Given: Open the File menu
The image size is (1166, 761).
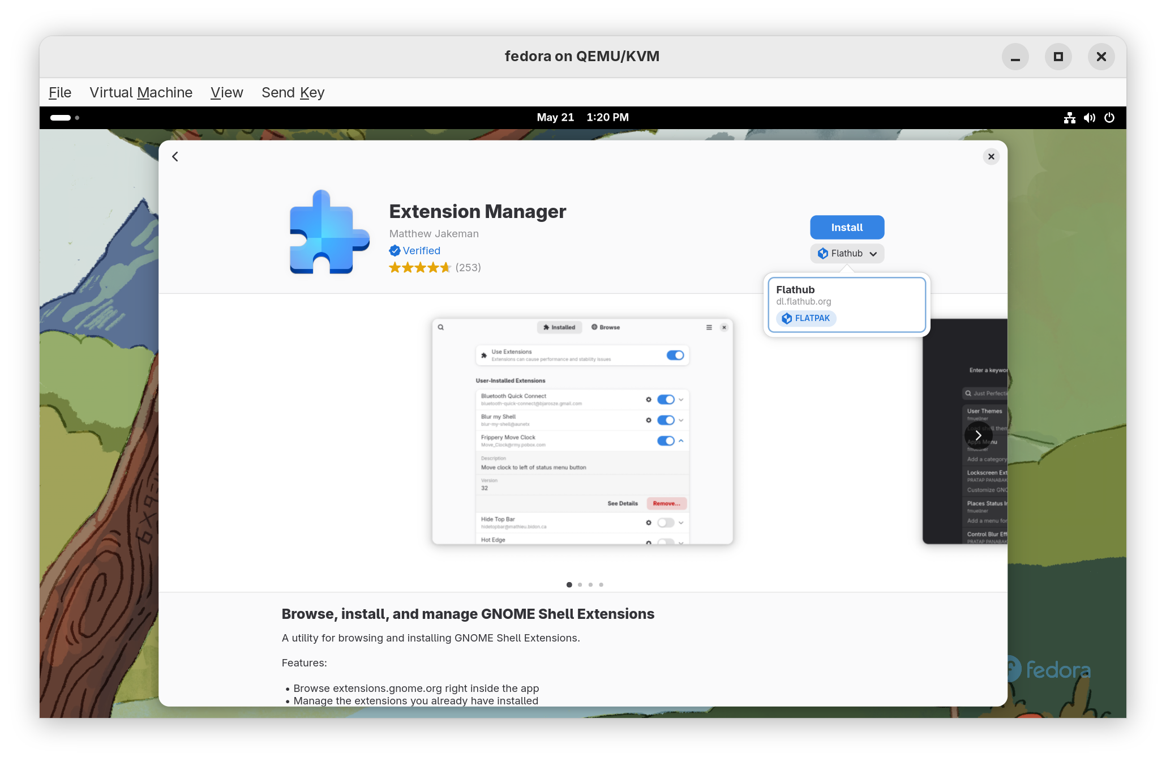Looking at the screenshot, I should coord(60,92).
